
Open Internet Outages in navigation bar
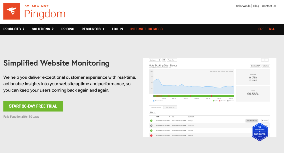(146, 29)
